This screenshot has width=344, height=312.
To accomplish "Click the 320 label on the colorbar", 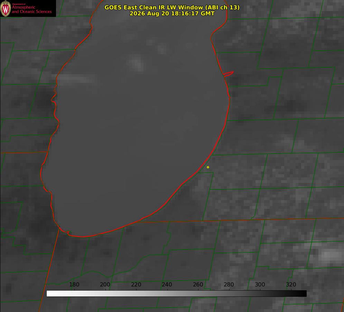I will [x=291, y=284].
